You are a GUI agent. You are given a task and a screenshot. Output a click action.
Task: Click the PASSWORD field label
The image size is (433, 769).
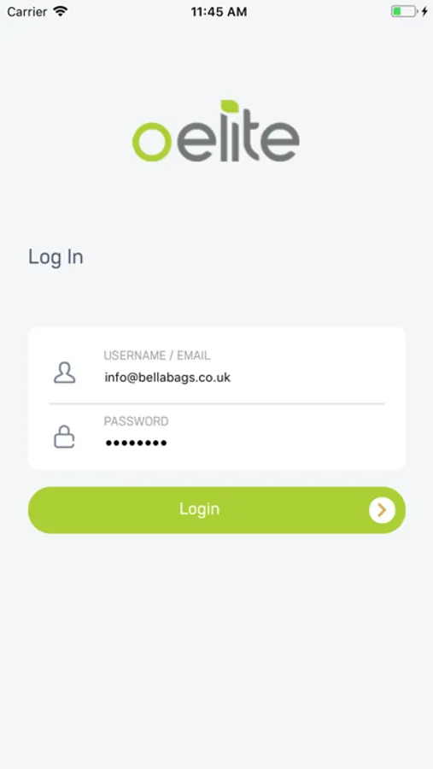point(136,421)
